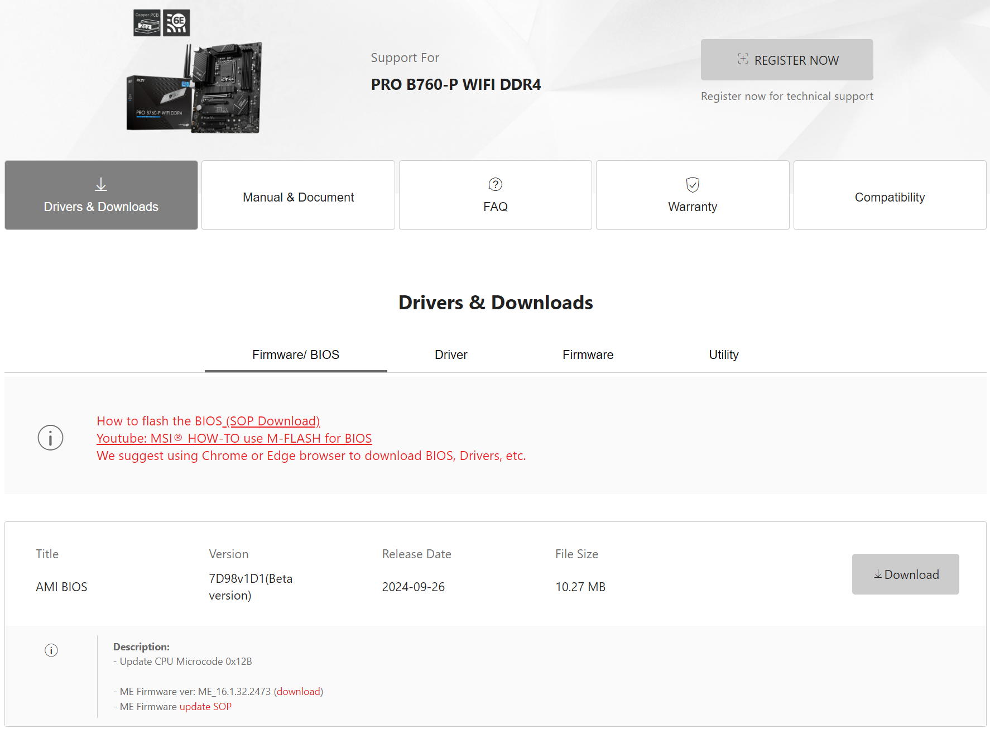Open the MSI HOW-TO M-FLASH Youtube link
The width and height of the screenshot is (990, 738).
pos(234,438)
